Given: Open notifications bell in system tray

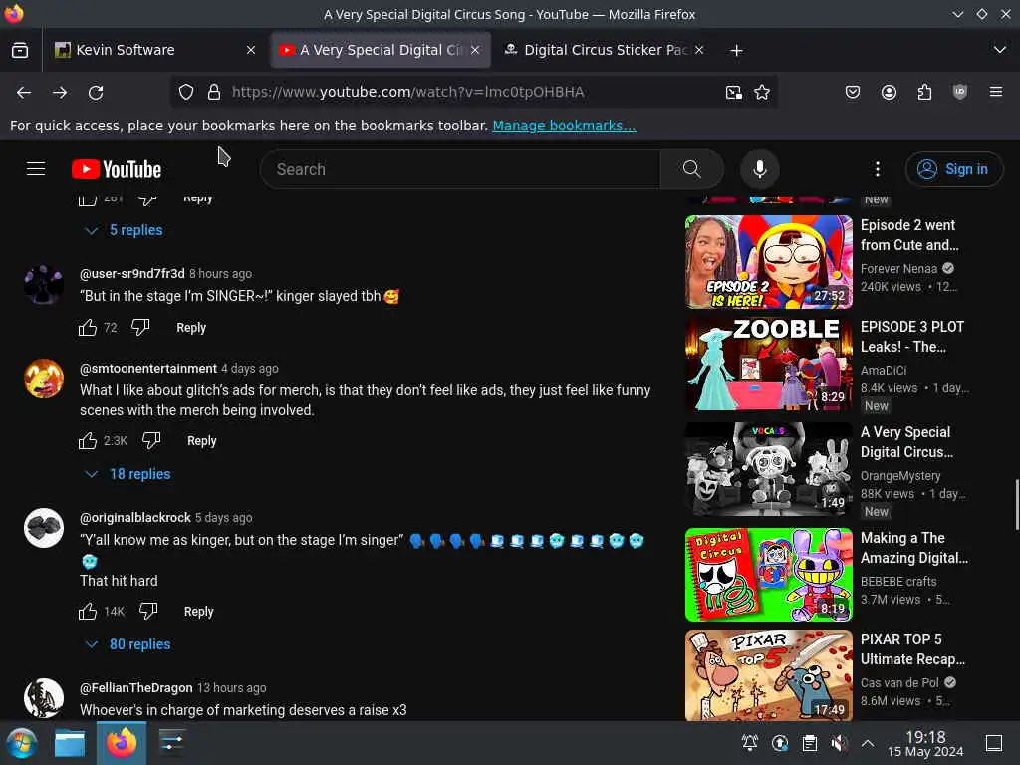Looking at the screenshot, I should [750, 743].
